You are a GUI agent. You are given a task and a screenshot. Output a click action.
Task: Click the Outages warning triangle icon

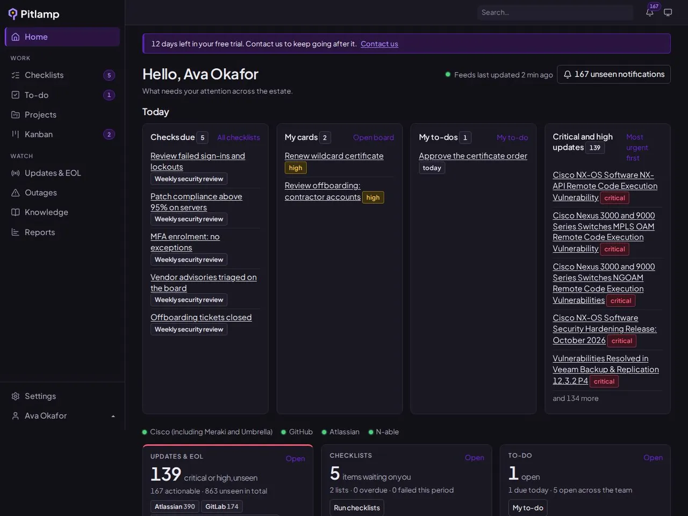coord(16,192)
